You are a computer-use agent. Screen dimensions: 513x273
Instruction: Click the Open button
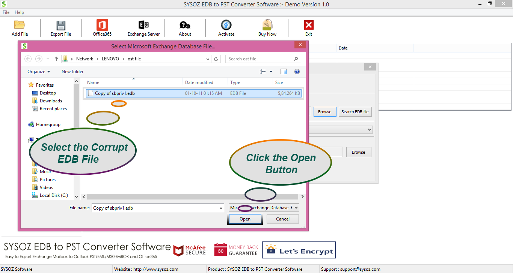click(x=245, y=219)
